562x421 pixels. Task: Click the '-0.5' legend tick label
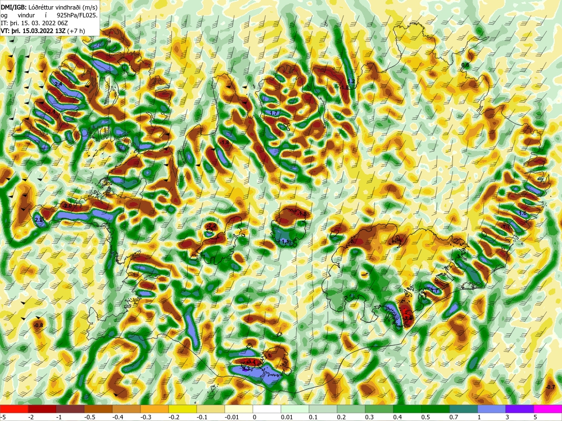89,417
